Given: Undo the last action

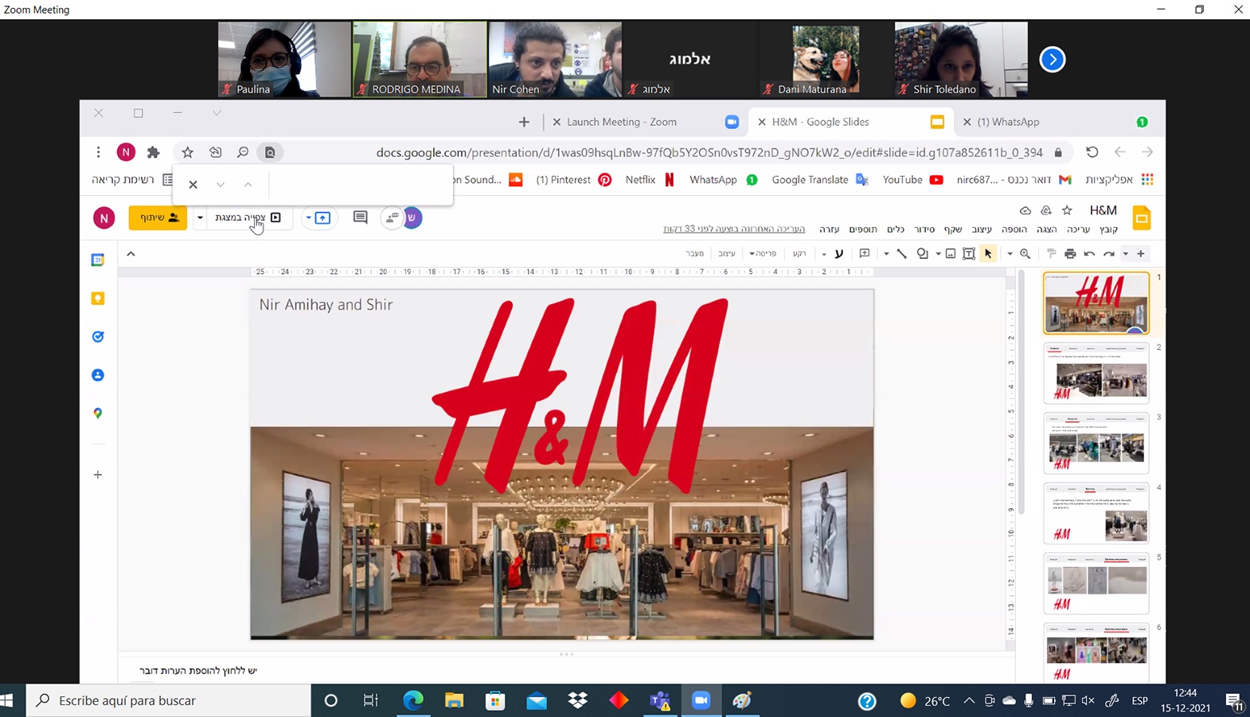Looking at the screenshot, I should click(1109, 253).
